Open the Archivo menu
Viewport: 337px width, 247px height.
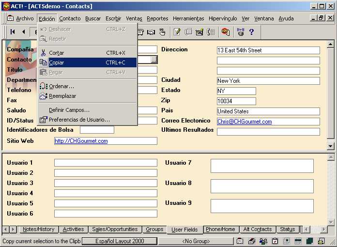(25, 19)
